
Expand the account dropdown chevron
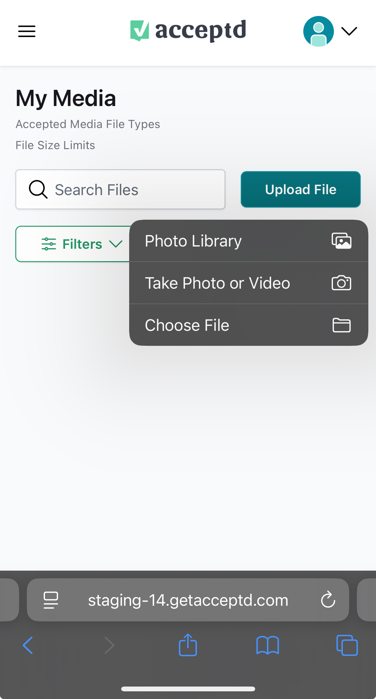tap(349, 31)
